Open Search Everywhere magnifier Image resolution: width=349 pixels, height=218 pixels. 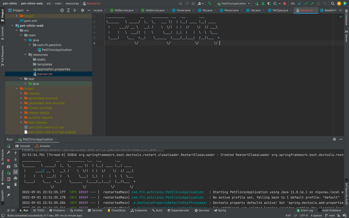coord(333,3)
